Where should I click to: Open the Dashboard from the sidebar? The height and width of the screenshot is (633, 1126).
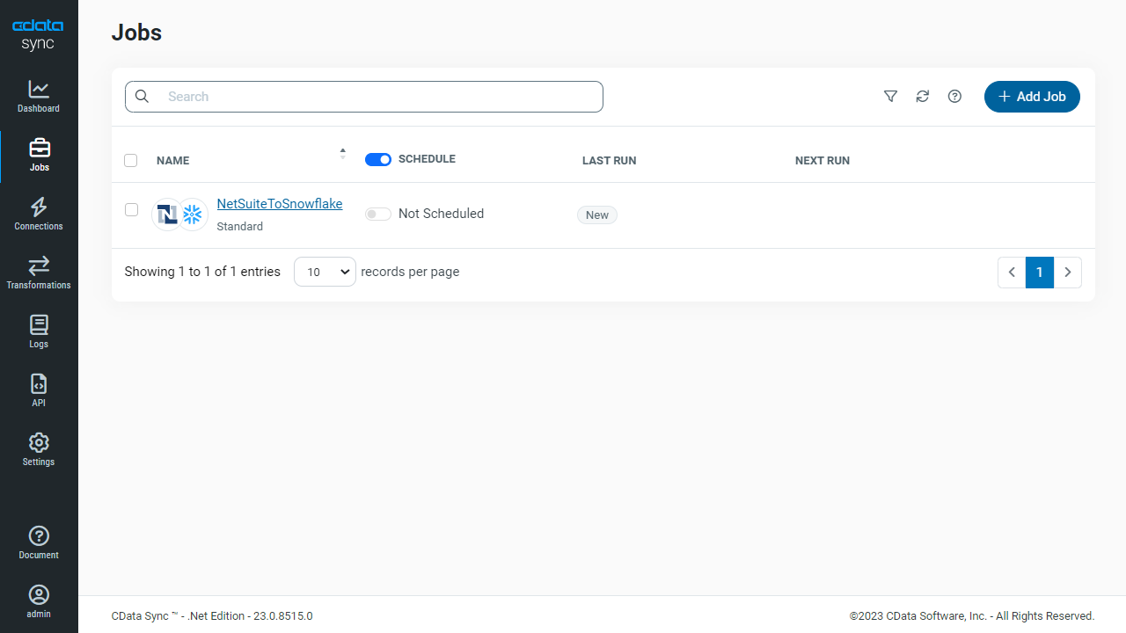point(39,97)
